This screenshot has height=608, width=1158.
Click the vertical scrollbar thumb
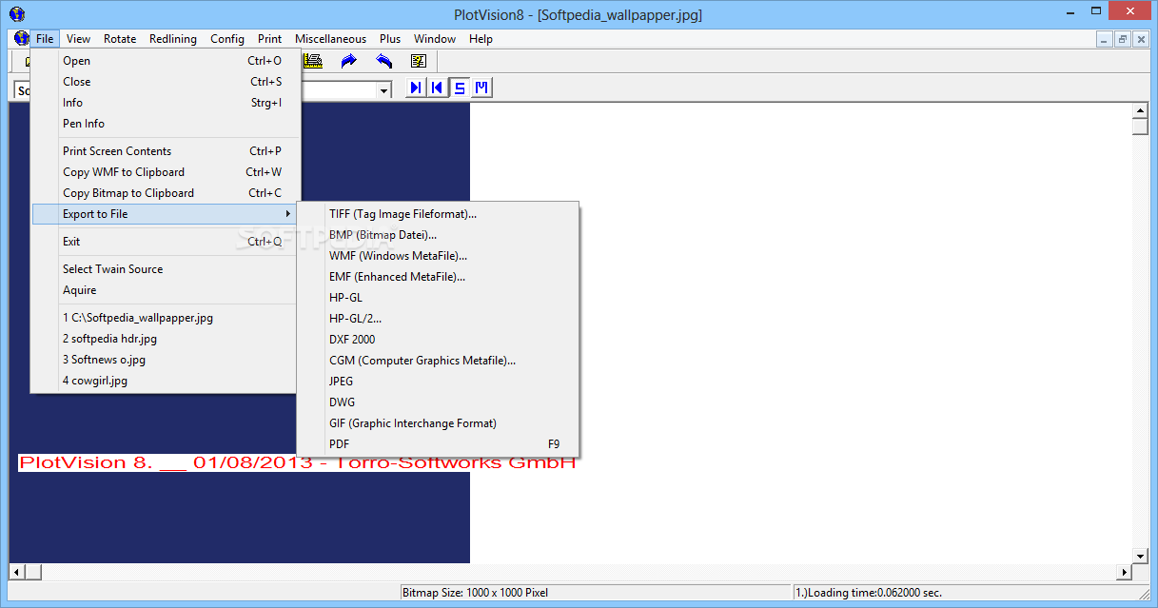[x=1140, y=127]
